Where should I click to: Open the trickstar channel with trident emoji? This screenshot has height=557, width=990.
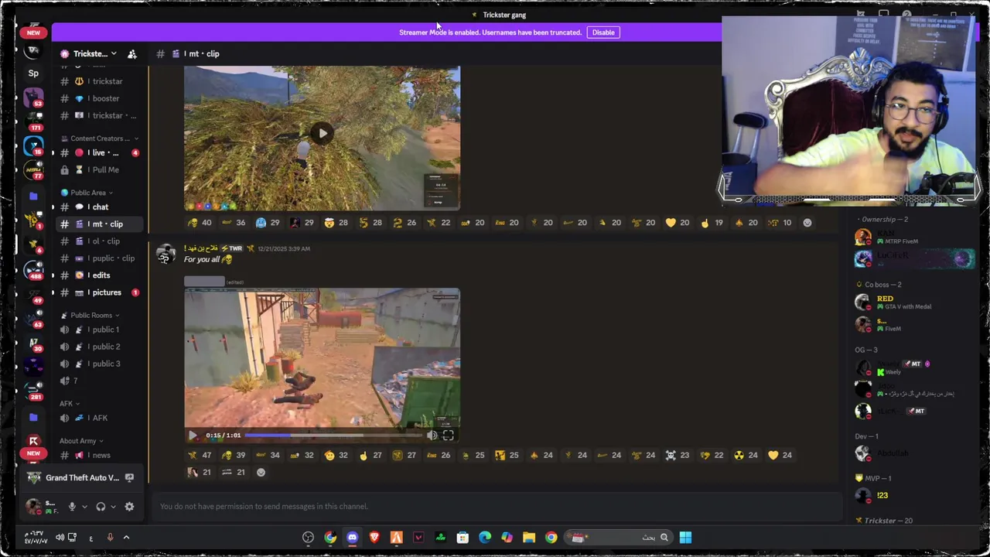click(x=98, y=81)
